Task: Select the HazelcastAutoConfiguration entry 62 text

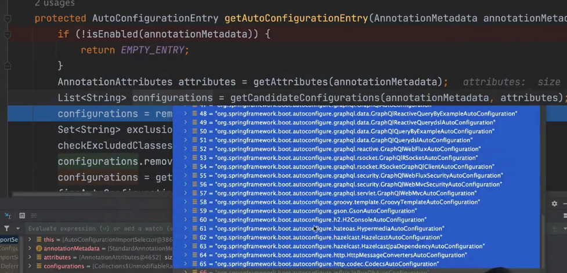Action: tap(328, 237)
